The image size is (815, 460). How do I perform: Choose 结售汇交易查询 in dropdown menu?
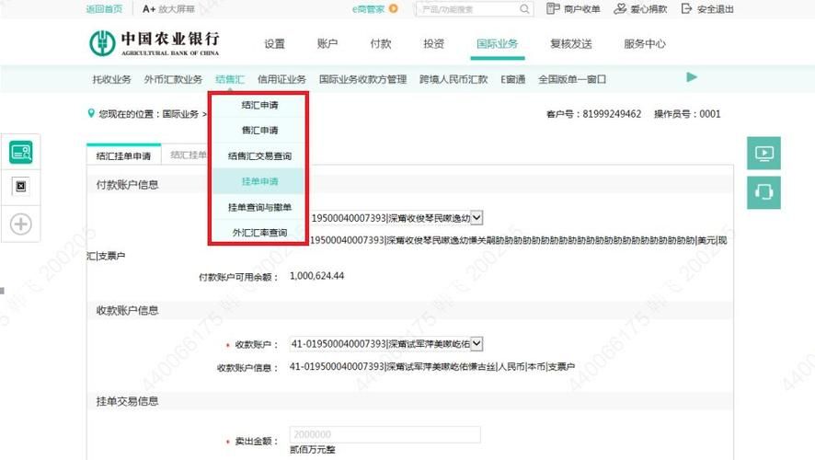coord(258,155)
